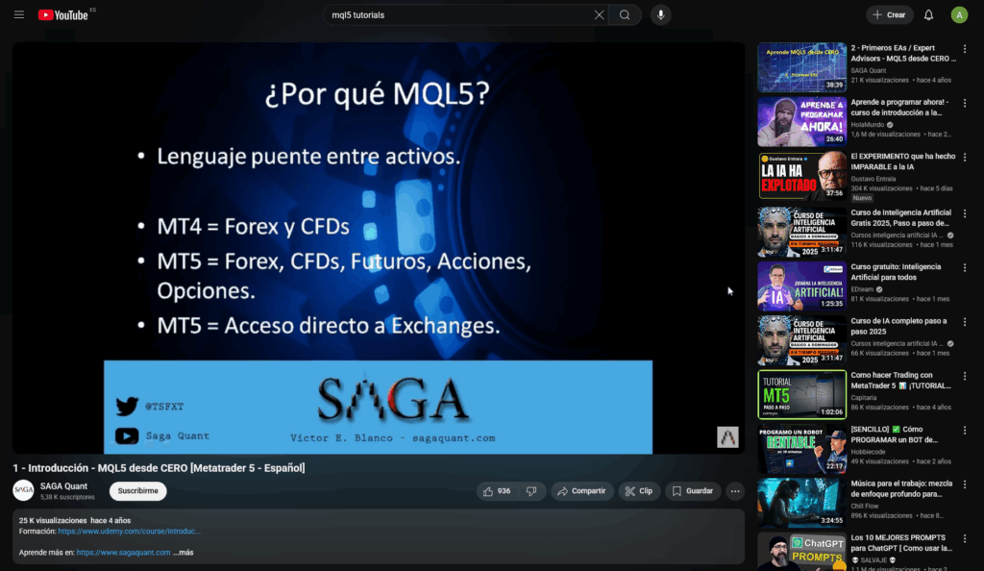Open the notifications bell
The height and width of the screenshot is (571, 984).
coord(928,15)
